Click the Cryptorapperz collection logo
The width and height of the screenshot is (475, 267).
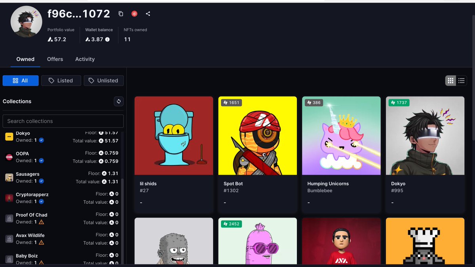point(9,198)
